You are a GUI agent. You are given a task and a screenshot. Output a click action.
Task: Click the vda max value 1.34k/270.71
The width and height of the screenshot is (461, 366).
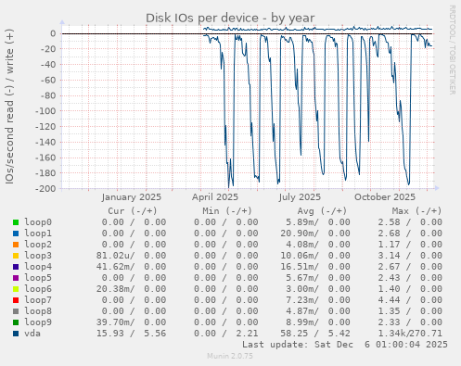pos(410,334)
